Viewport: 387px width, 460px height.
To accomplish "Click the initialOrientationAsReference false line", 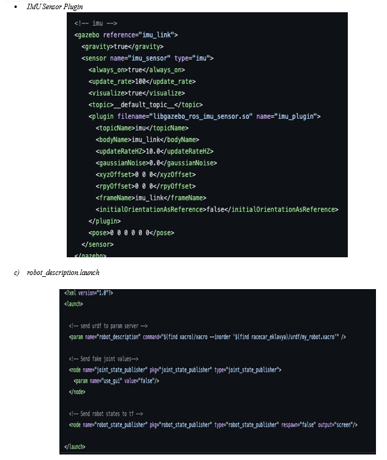I will tap(217, 209).
